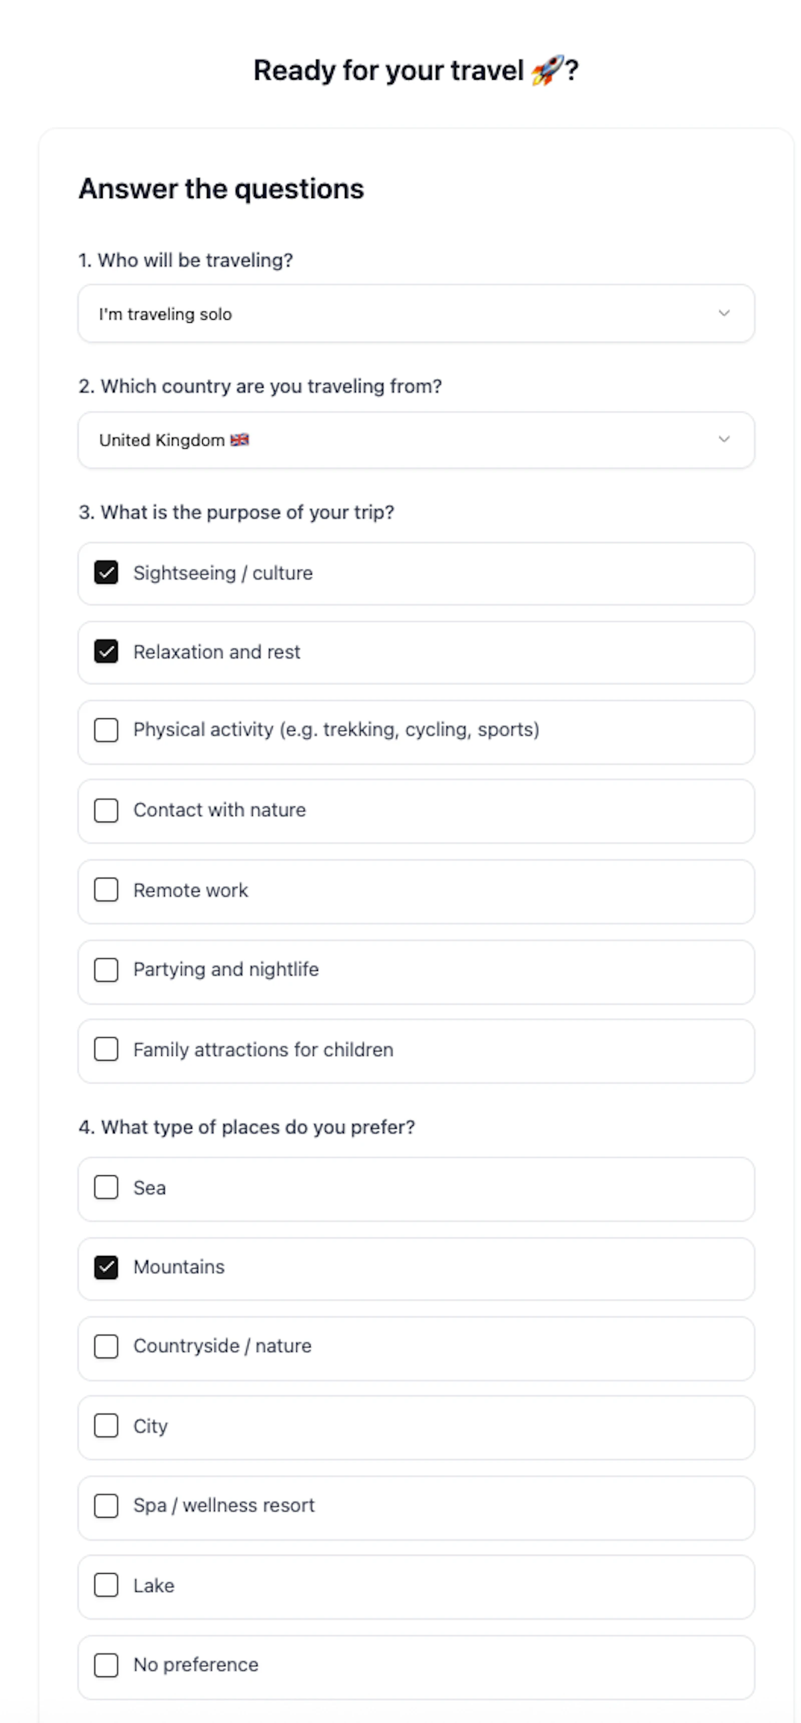Select Countryside / nature option
This screenshot has height=1723, width=801.
pos(106,1346)
